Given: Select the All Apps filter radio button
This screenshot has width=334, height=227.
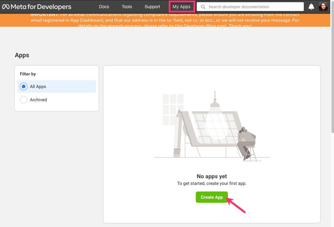Looking at the screenshot, I should point(23,86).
